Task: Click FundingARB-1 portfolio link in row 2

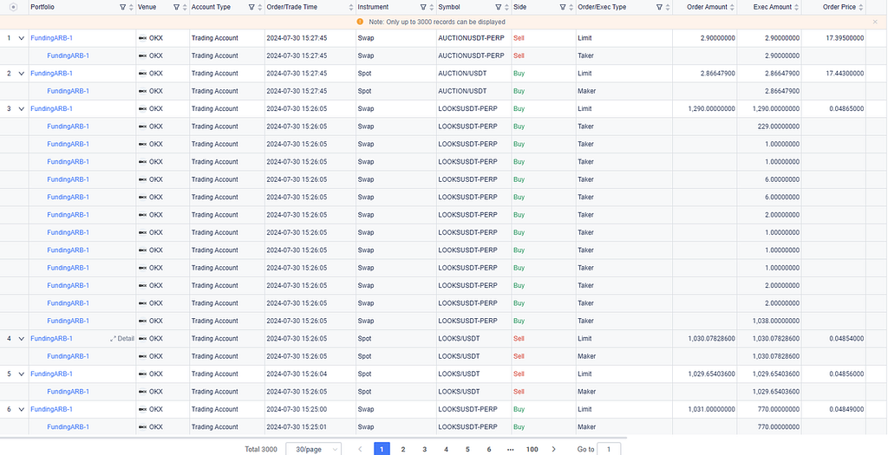Action: click(51, 74)
